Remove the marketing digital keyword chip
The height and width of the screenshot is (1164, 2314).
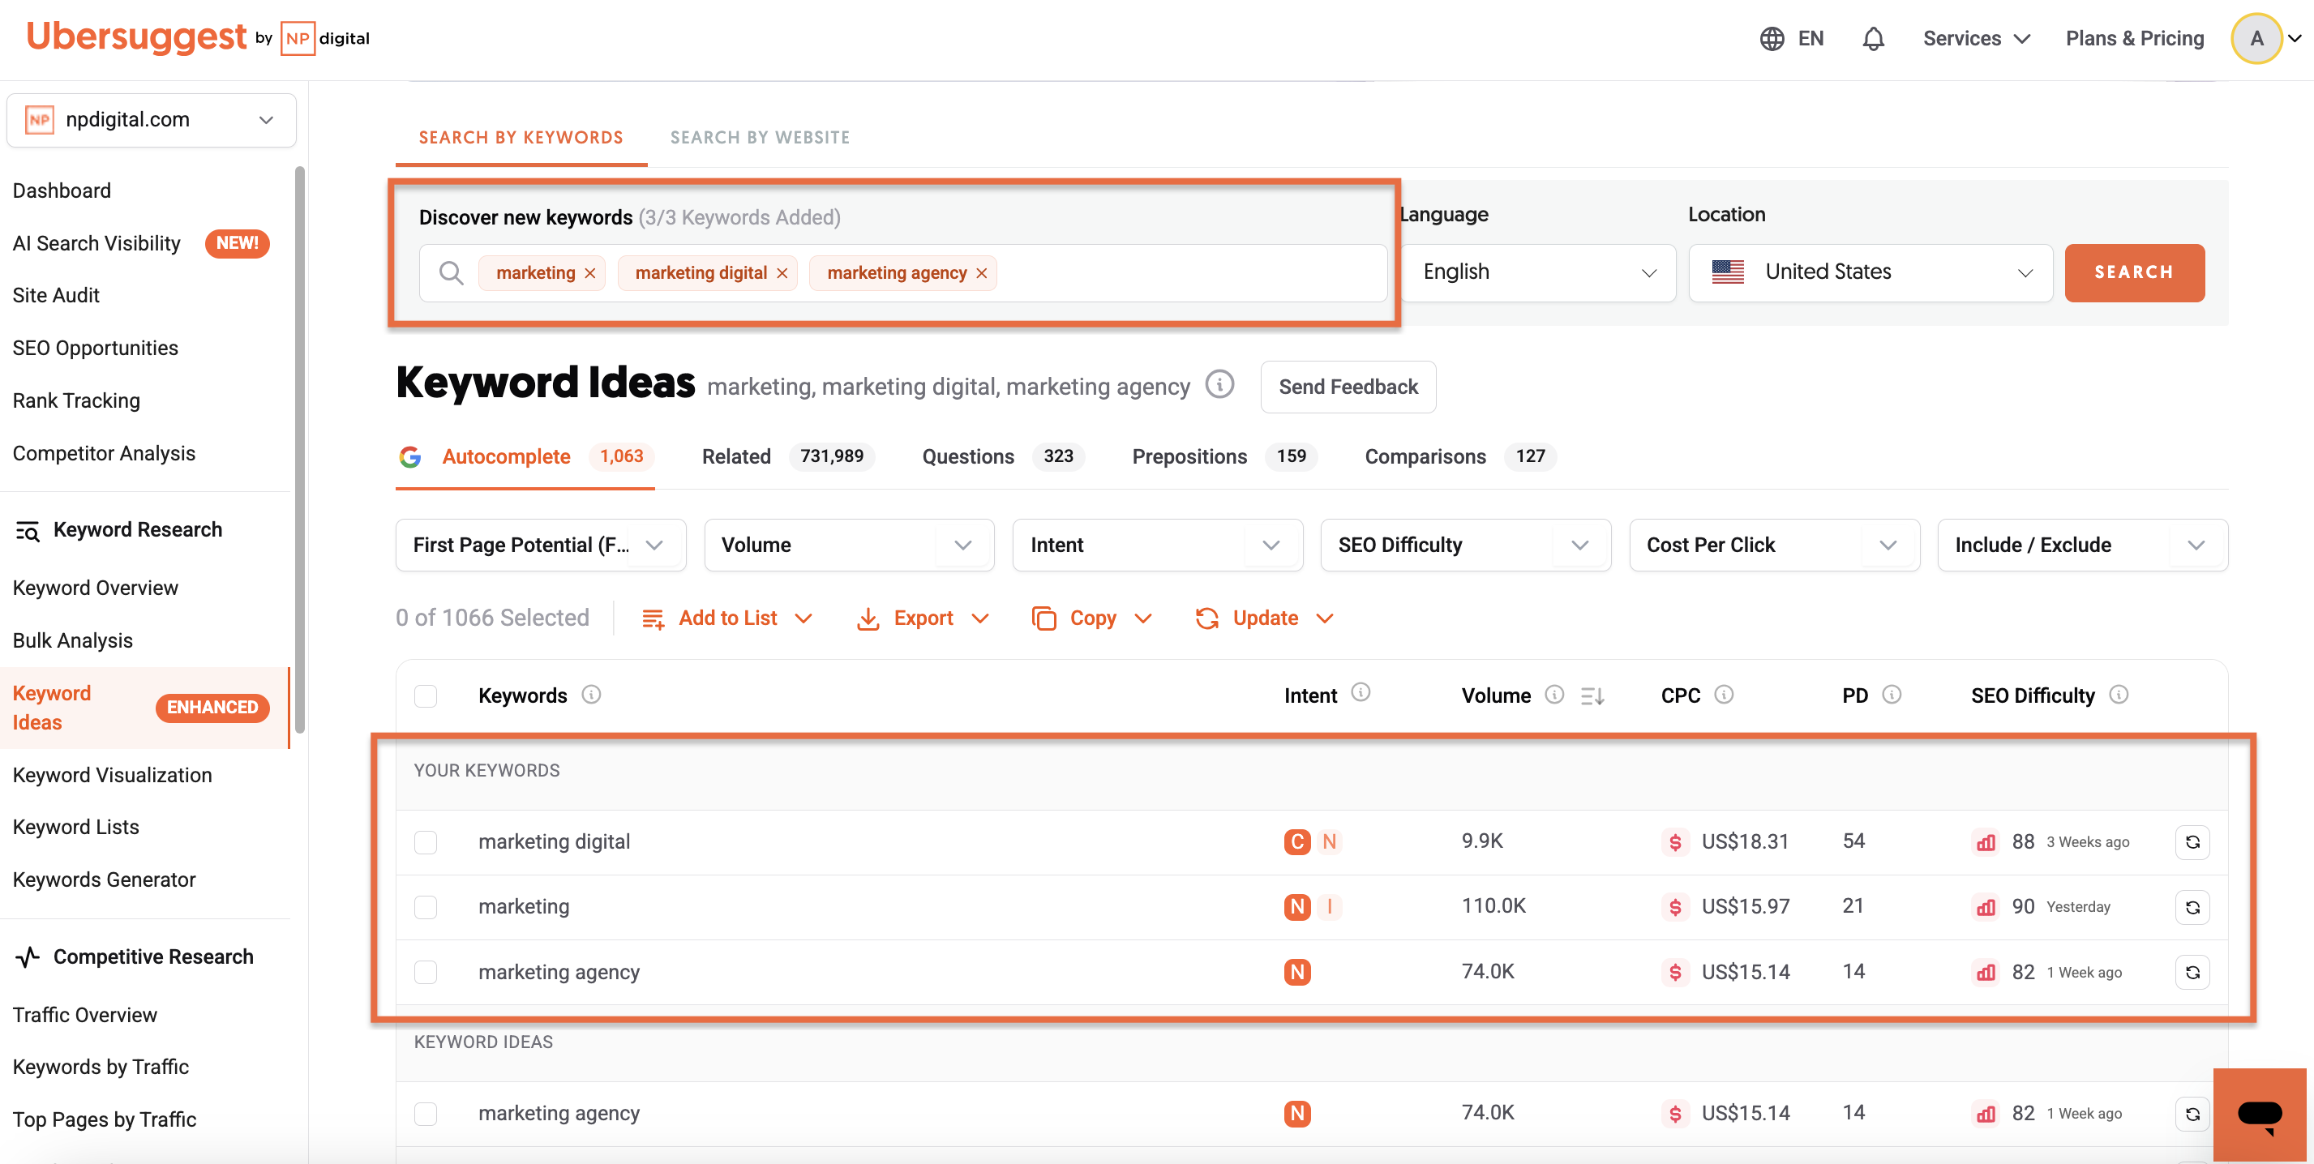click(x=782, y=272)
